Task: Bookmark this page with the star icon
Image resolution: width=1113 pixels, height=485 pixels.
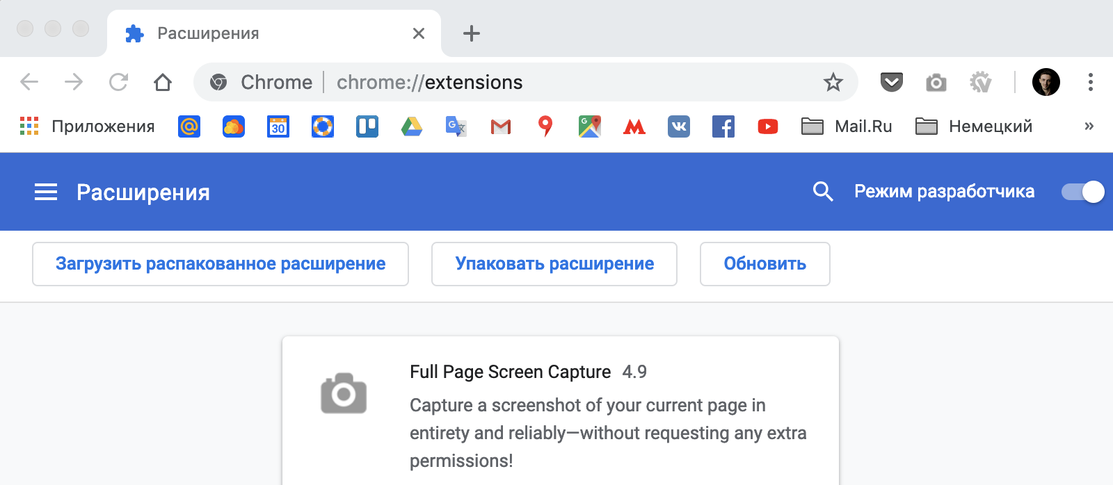Action: point(833,82)
